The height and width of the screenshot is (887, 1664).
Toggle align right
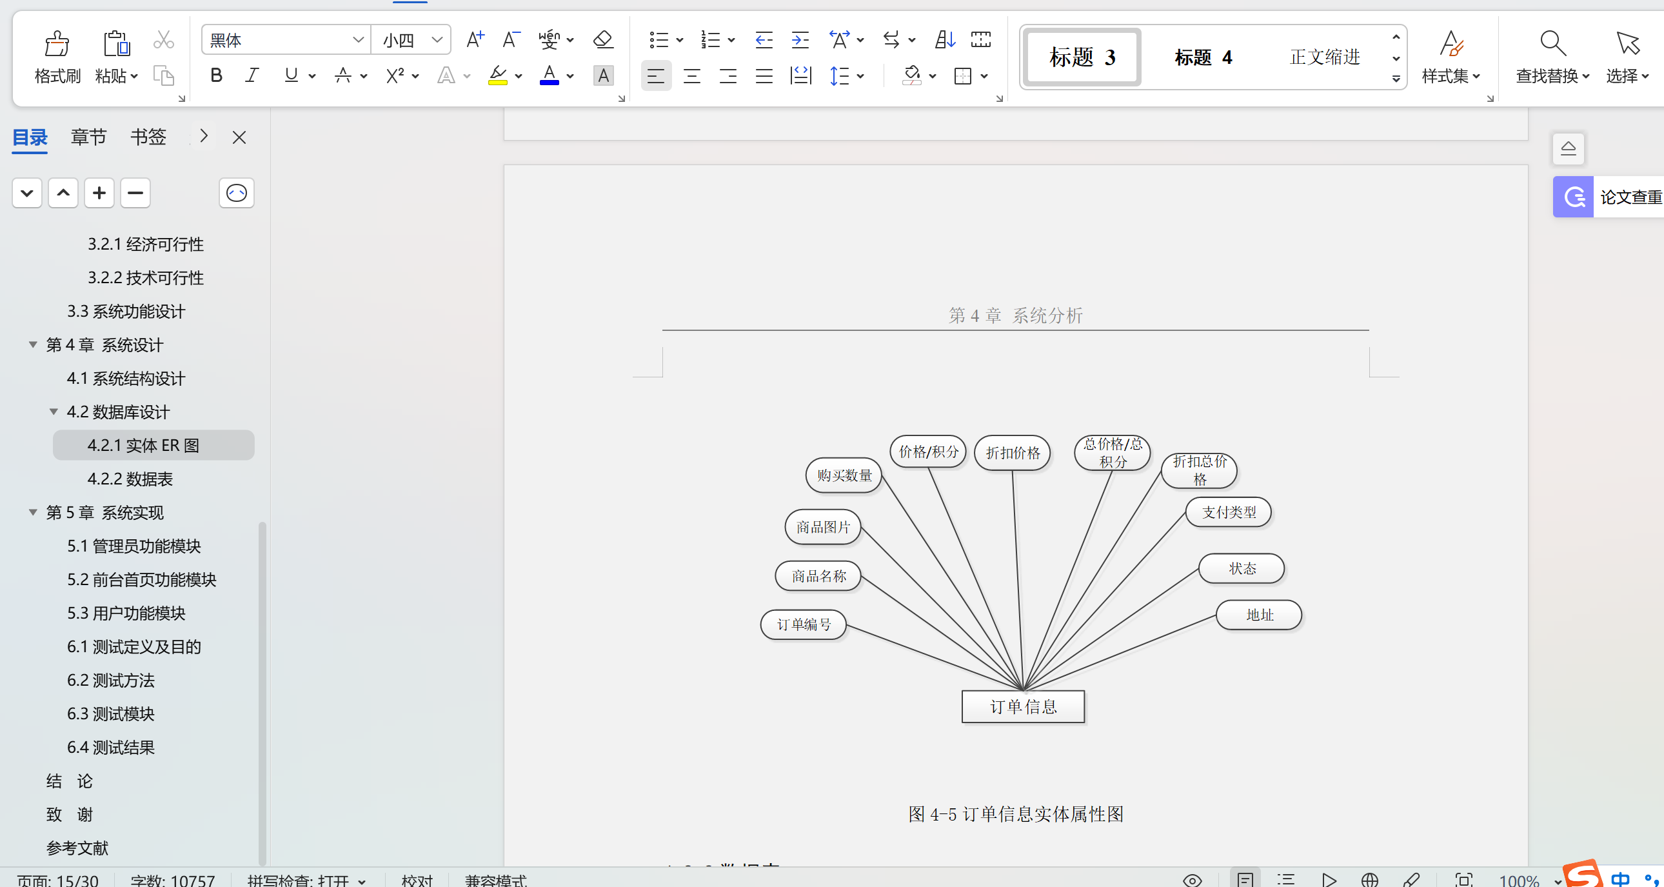pos(728,76)
